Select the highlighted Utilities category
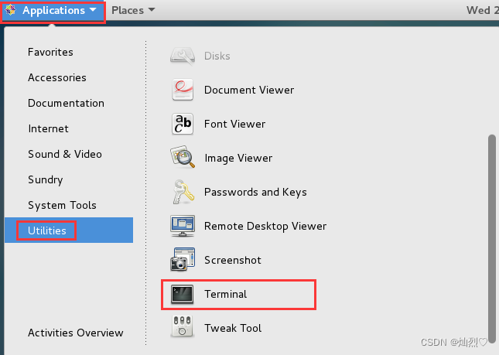Screen dimensions: 499x355 69,230
